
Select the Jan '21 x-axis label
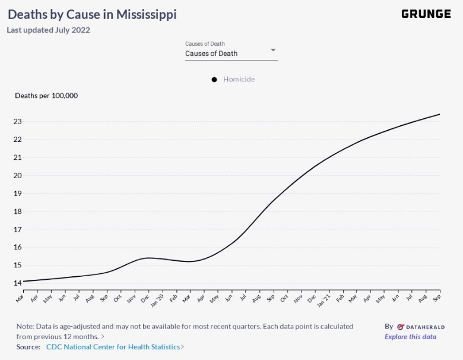coord(324,298)
